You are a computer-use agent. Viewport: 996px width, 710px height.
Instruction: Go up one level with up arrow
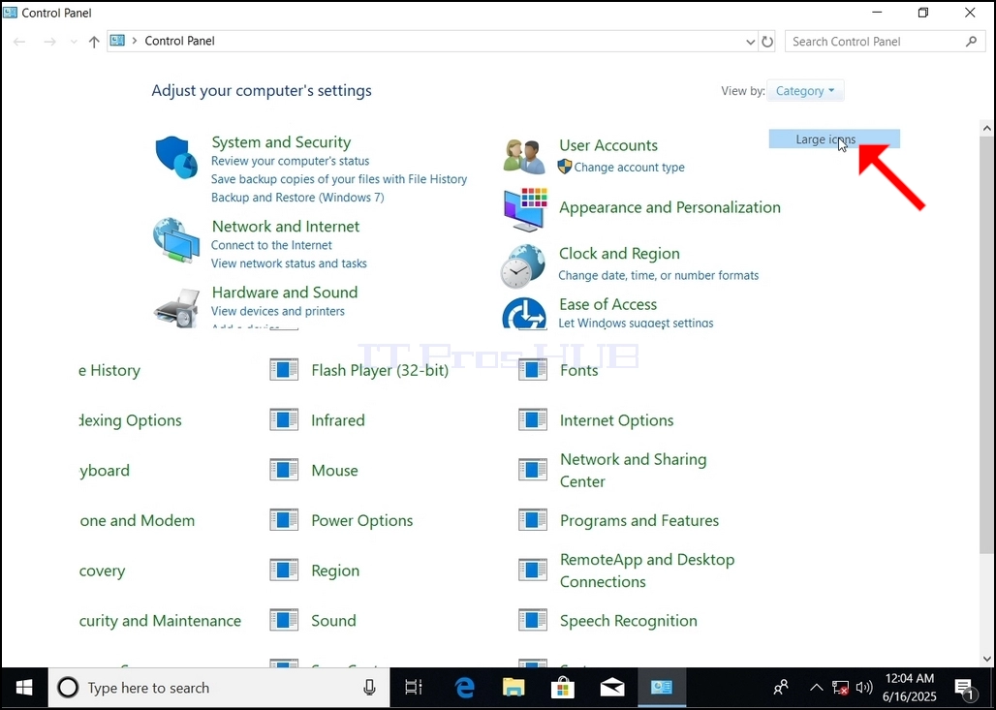pos(94,42)
